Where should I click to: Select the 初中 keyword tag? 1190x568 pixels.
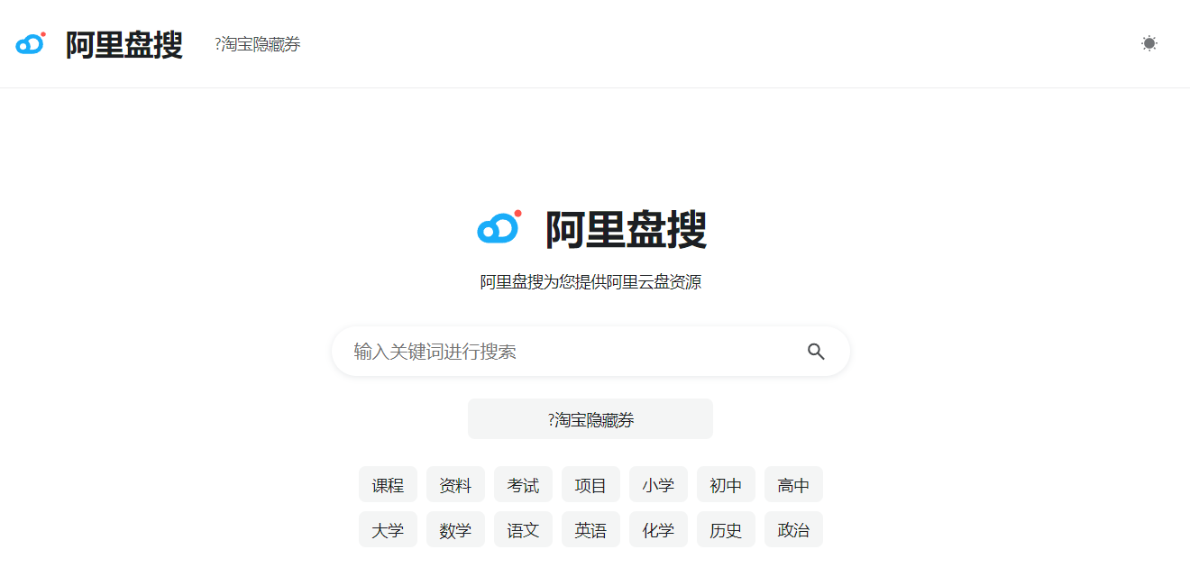tap(726, 484)
